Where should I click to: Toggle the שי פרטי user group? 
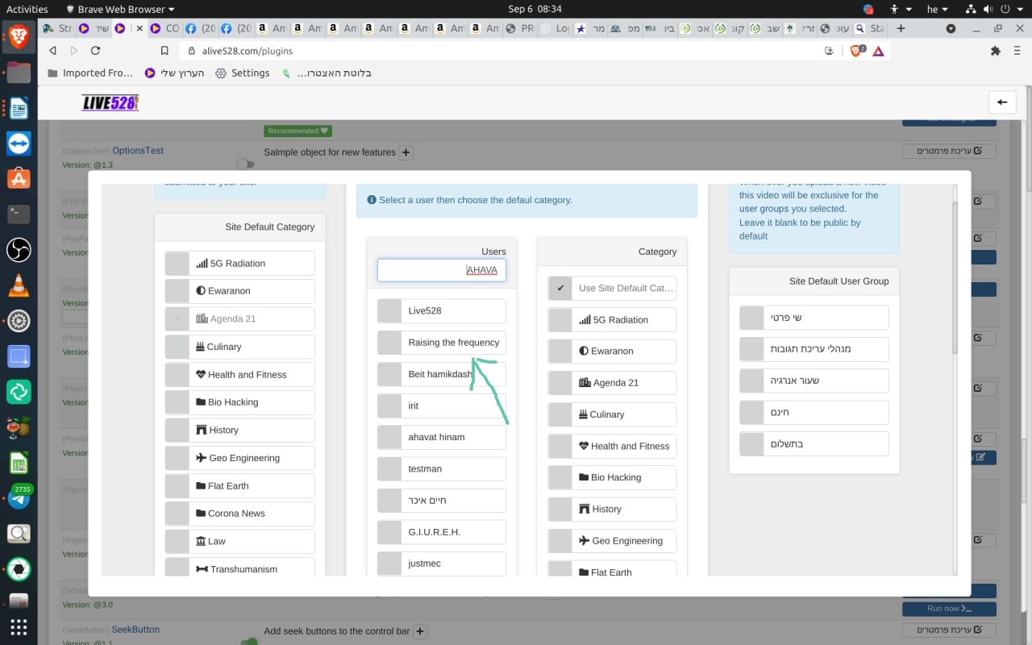pos(751,318)
